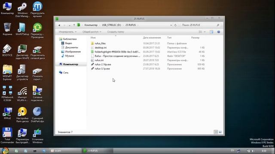
Task: Select Сценарий DiskPart.dps desktop file
Action: [37, 115]
